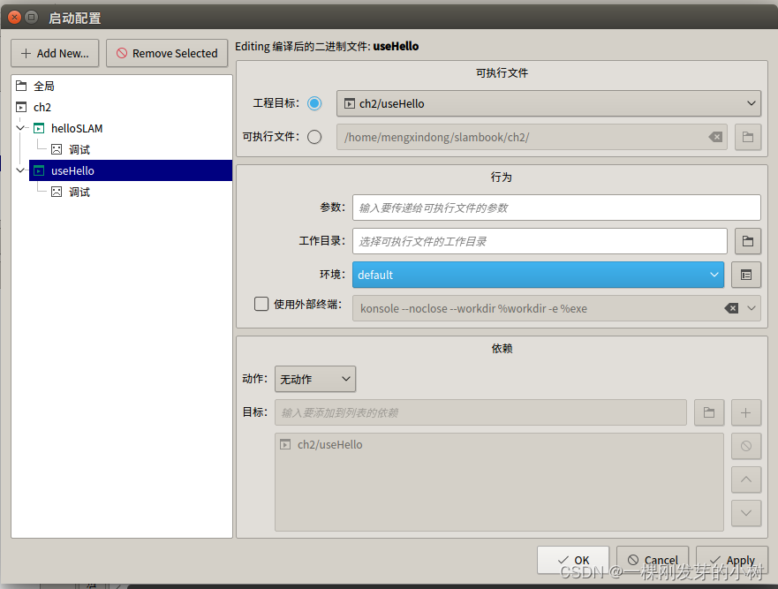This screenshot has height=589, width=778.
Task: Enable the 使用外部终端 checkbox
Action: pyautogui.click(x=261, y=303)
